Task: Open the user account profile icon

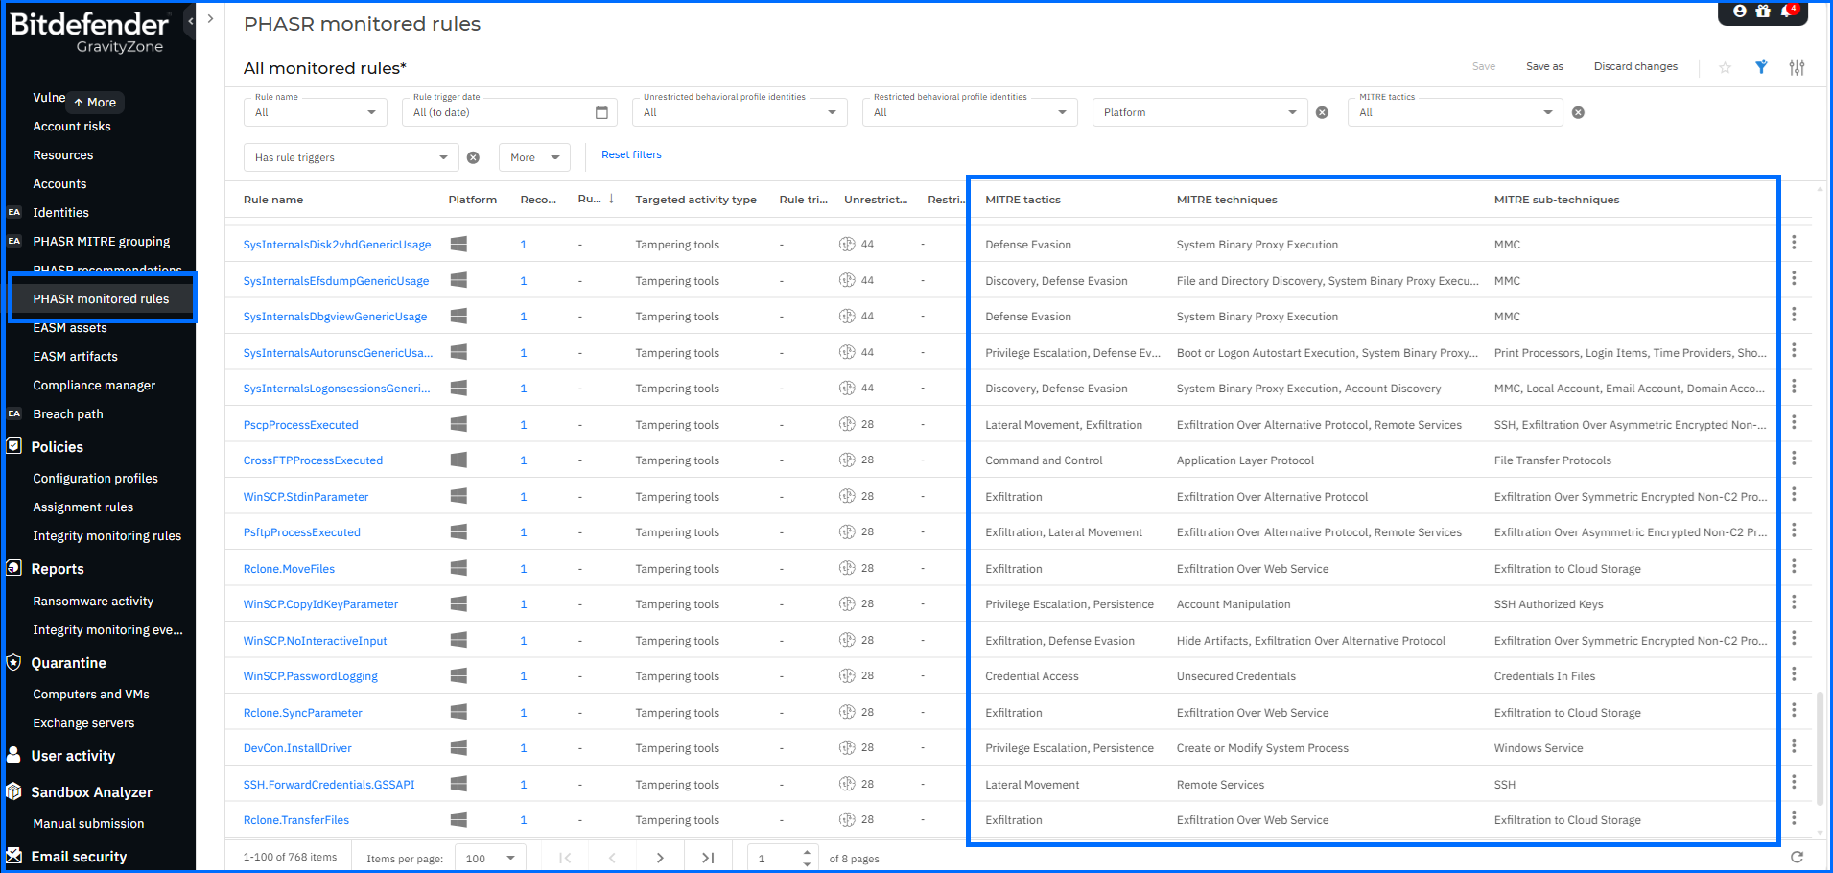Action: click(1739, 12)
